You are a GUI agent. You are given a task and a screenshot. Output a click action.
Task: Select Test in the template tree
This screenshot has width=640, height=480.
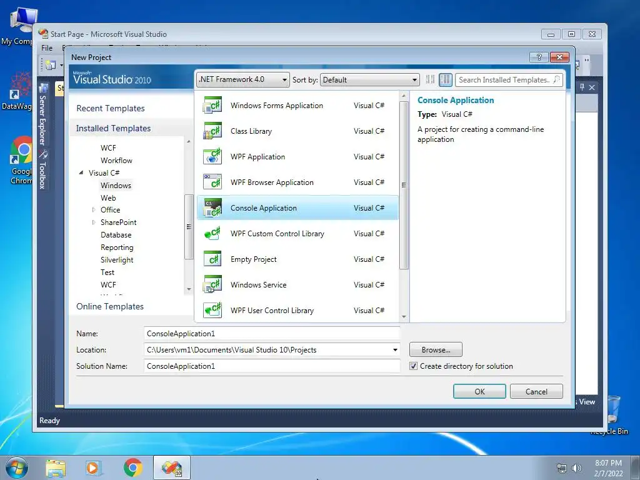[x=107, y=272]
